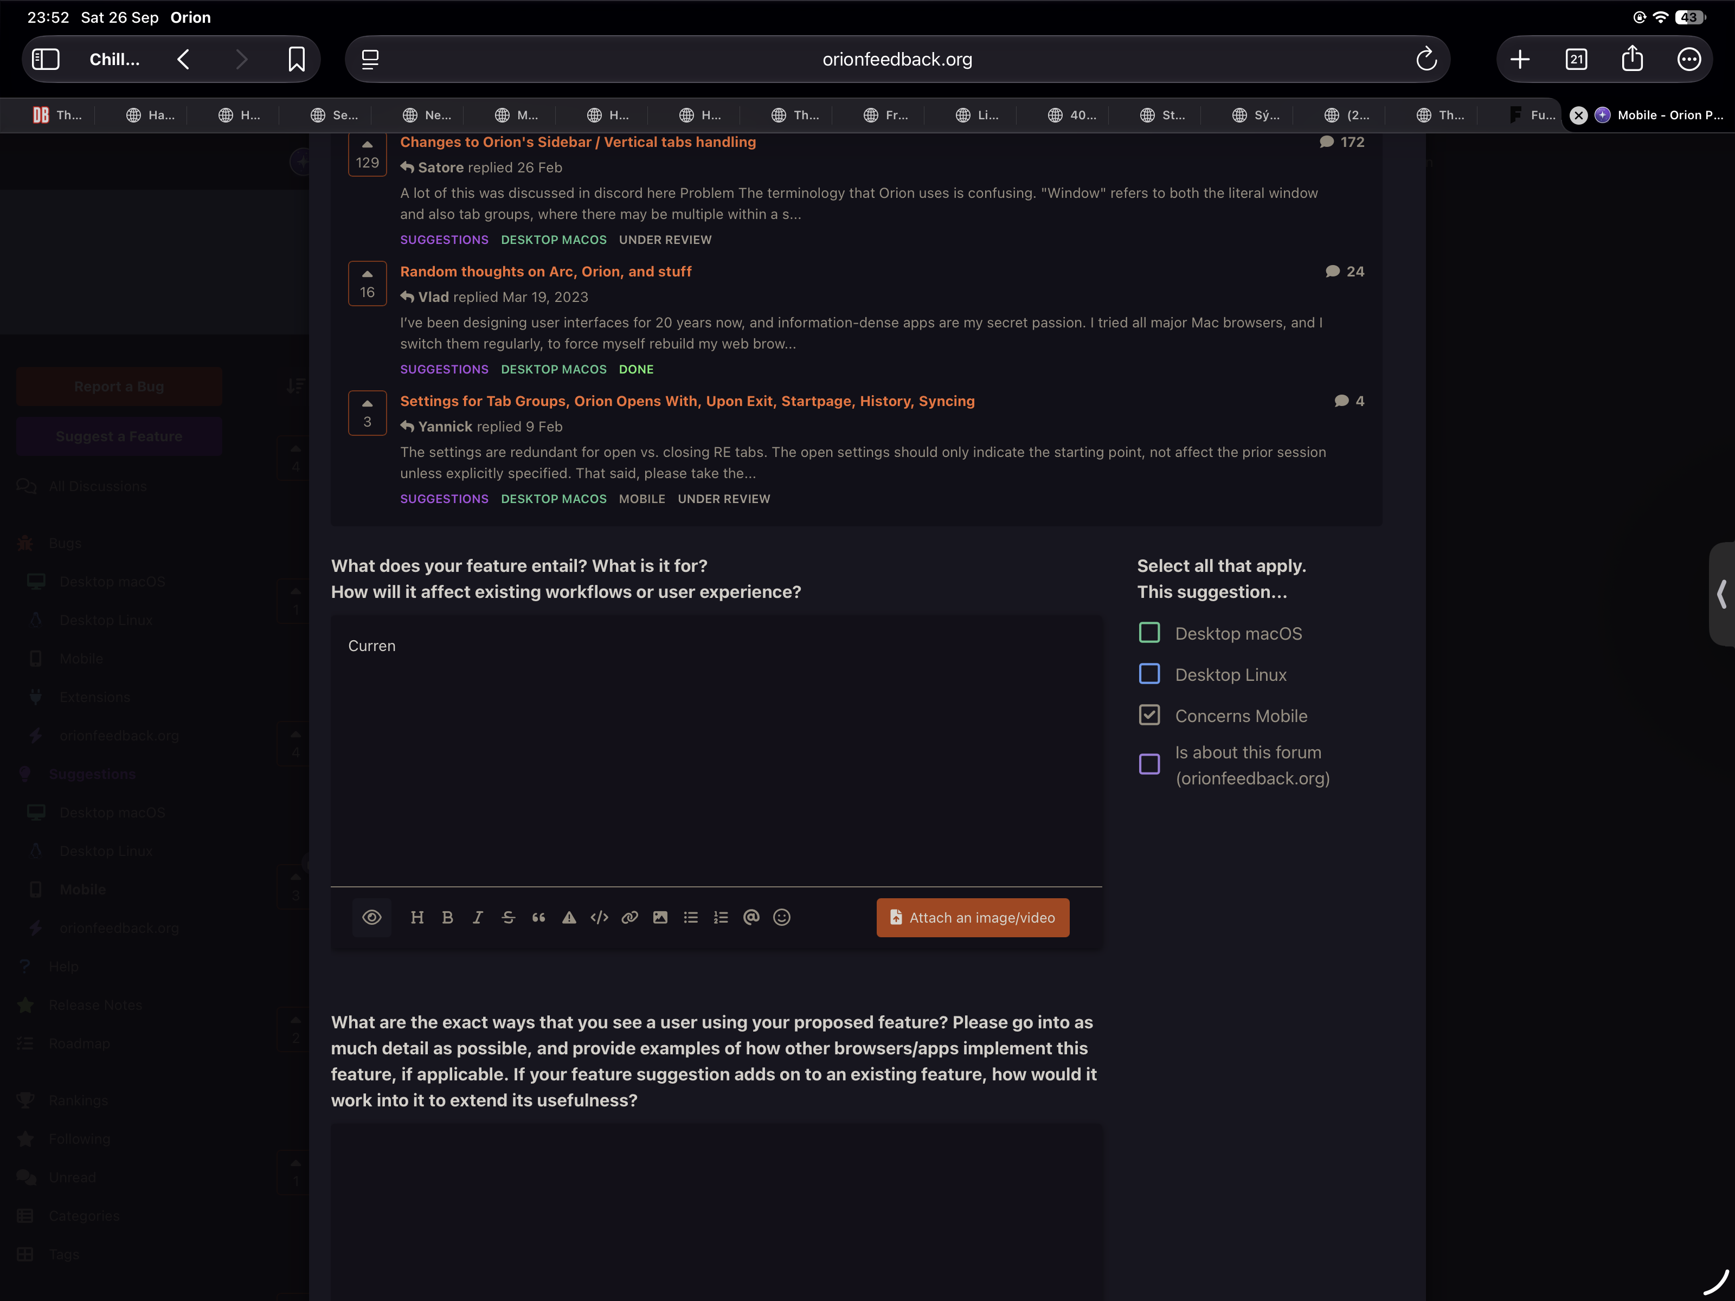
Task: Insert a code block using the code icon
Action: coord(599,918)
